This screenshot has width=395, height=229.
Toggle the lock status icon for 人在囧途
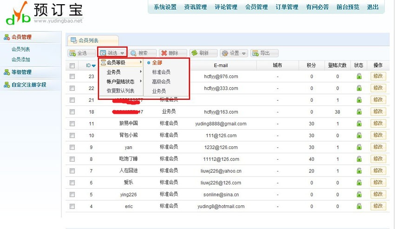(x=359, y=171)
